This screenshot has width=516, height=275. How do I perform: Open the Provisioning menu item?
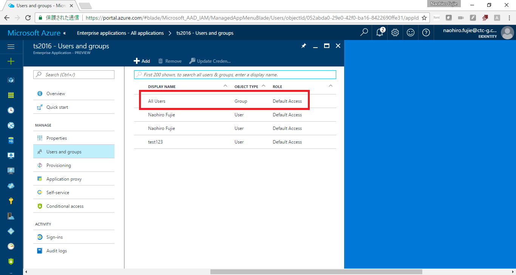click(74, 165)
